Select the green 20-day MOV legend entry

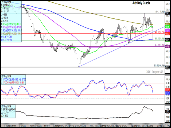[x=11, y=24]
